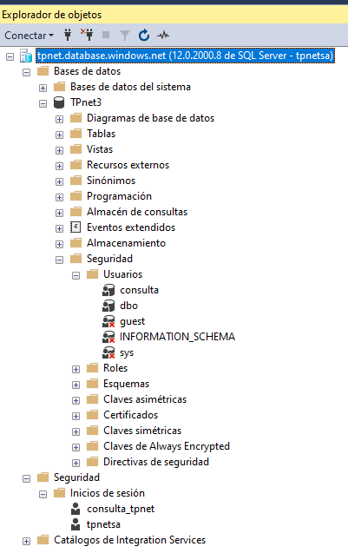
Task: Expand the Tablas folder
Action: click(60, 135)
